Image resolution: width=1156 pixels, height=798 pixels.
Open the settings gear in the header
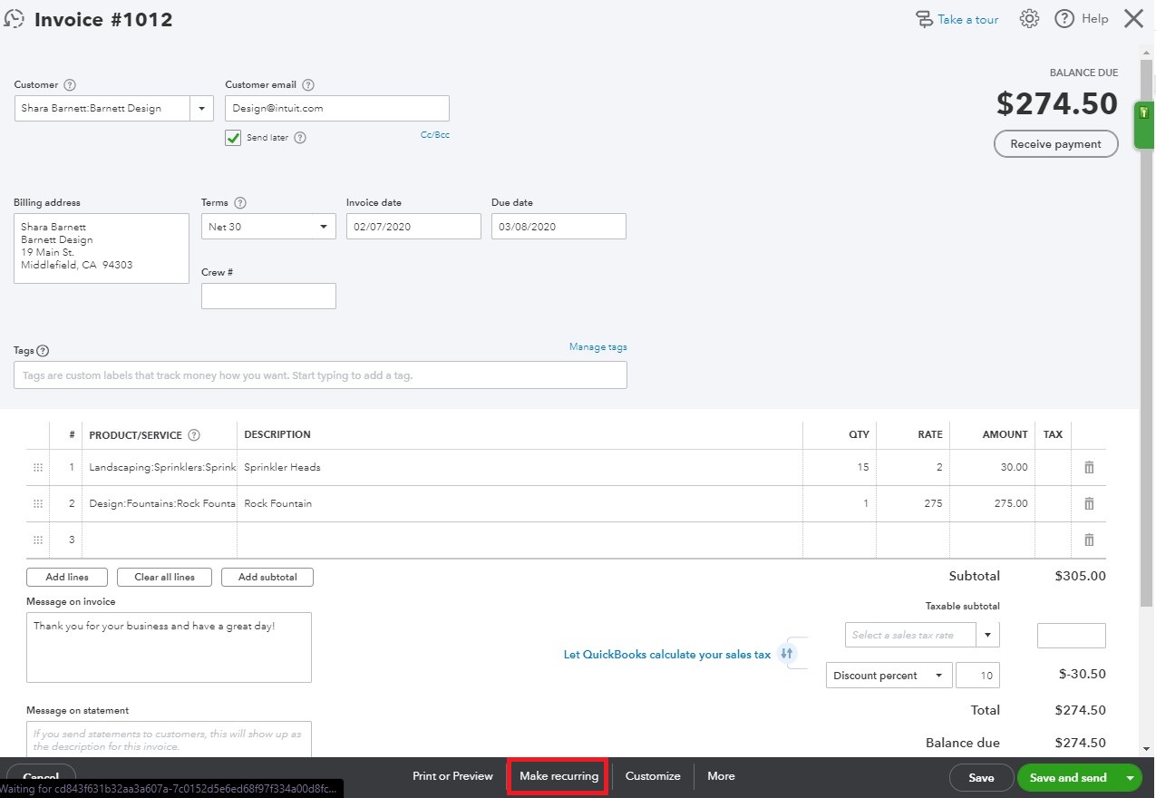point(1029,18)
